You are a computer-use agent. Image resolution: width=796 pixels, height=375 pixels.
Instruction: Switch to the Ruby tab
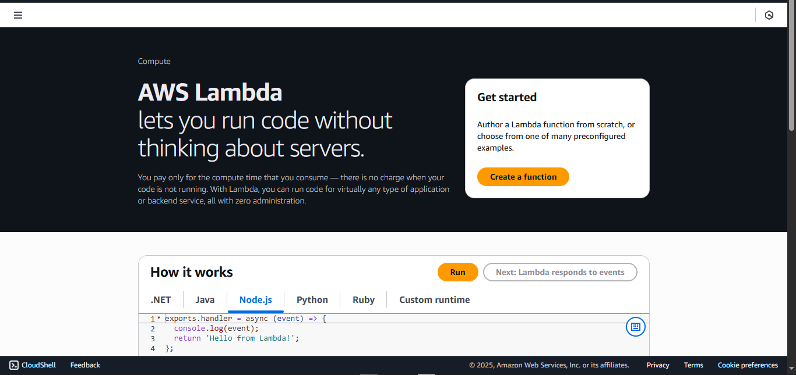pos(364,300)
